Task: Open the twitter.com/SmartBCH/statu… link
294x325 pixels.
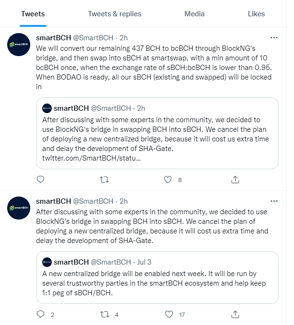Action: (x=92, y=158)
